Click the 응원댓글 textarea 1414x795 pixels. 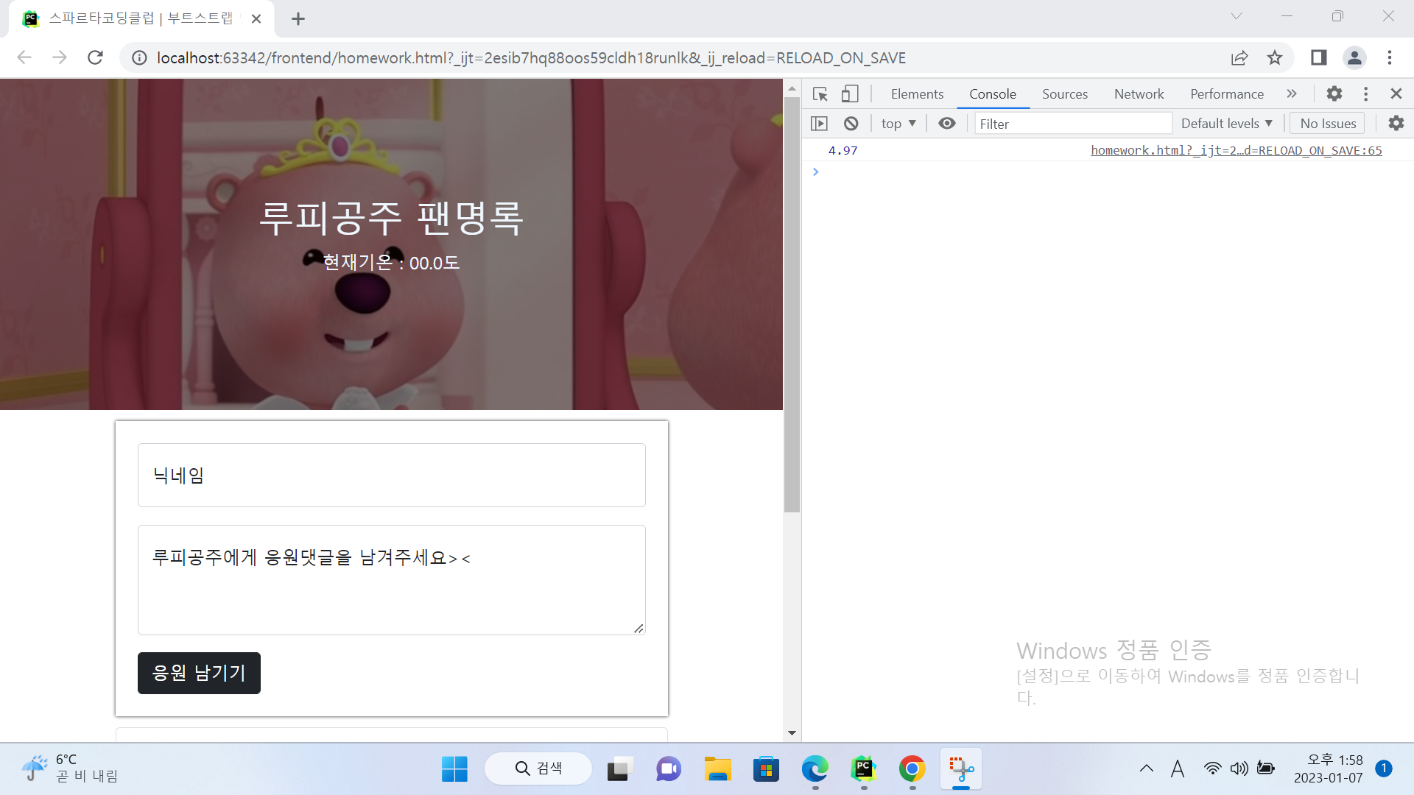point(392,580)
